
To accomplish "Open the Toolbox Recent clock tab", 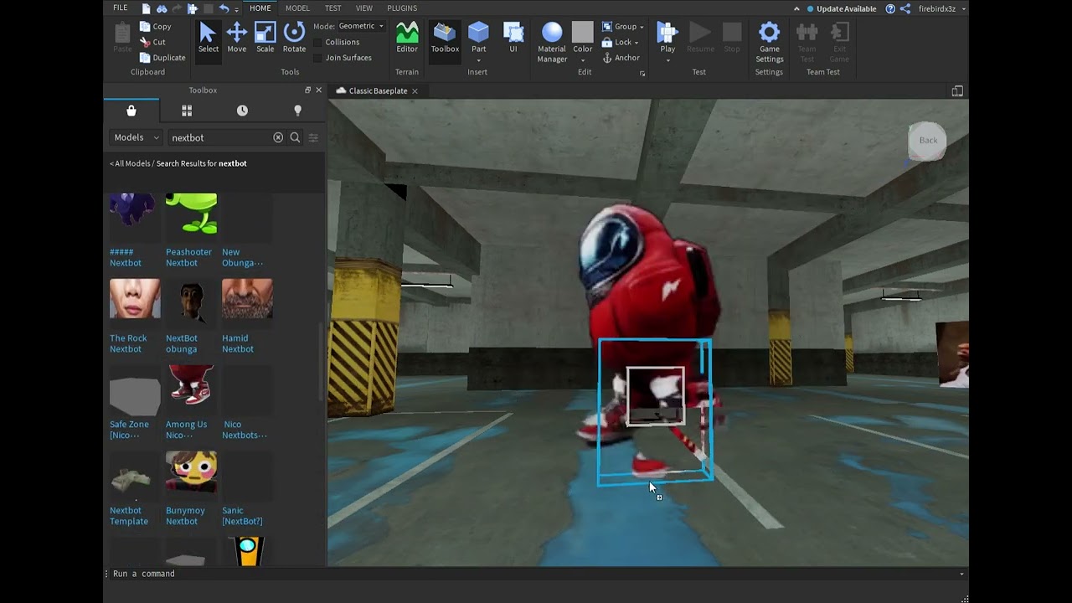I will [x=242, y=111].
